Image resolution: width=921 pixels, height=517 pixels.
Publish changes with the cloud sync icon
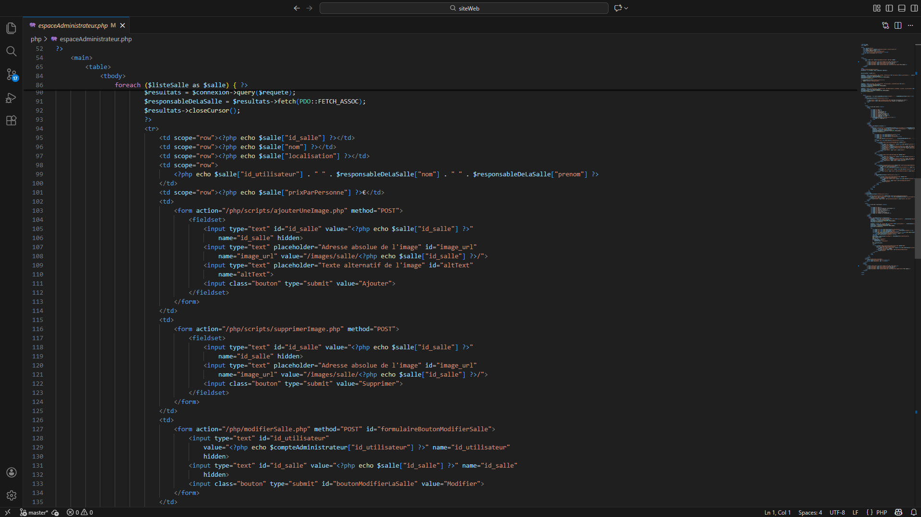55,512
